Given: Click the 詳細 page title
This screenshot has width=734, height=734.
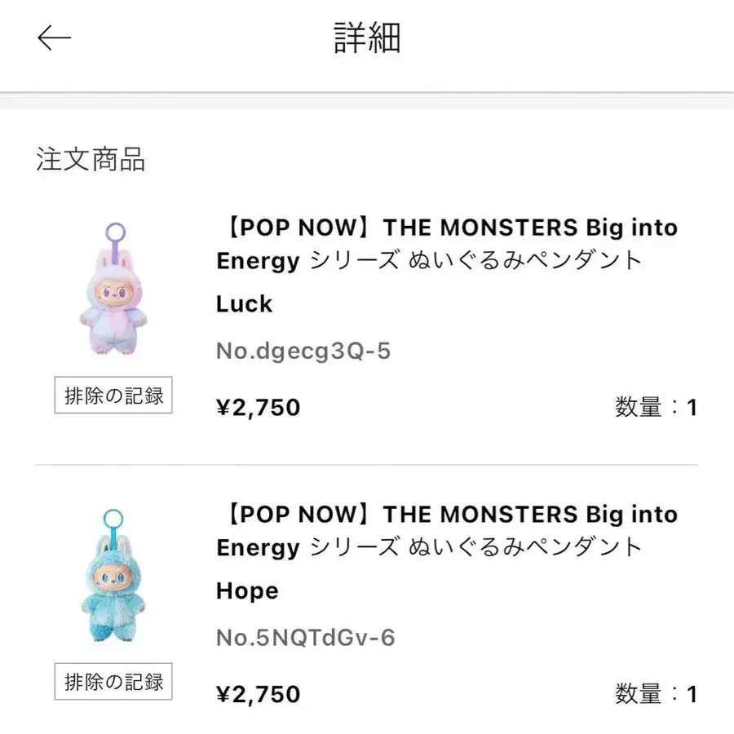Looking at the screenshot, I should pos(367,38).
